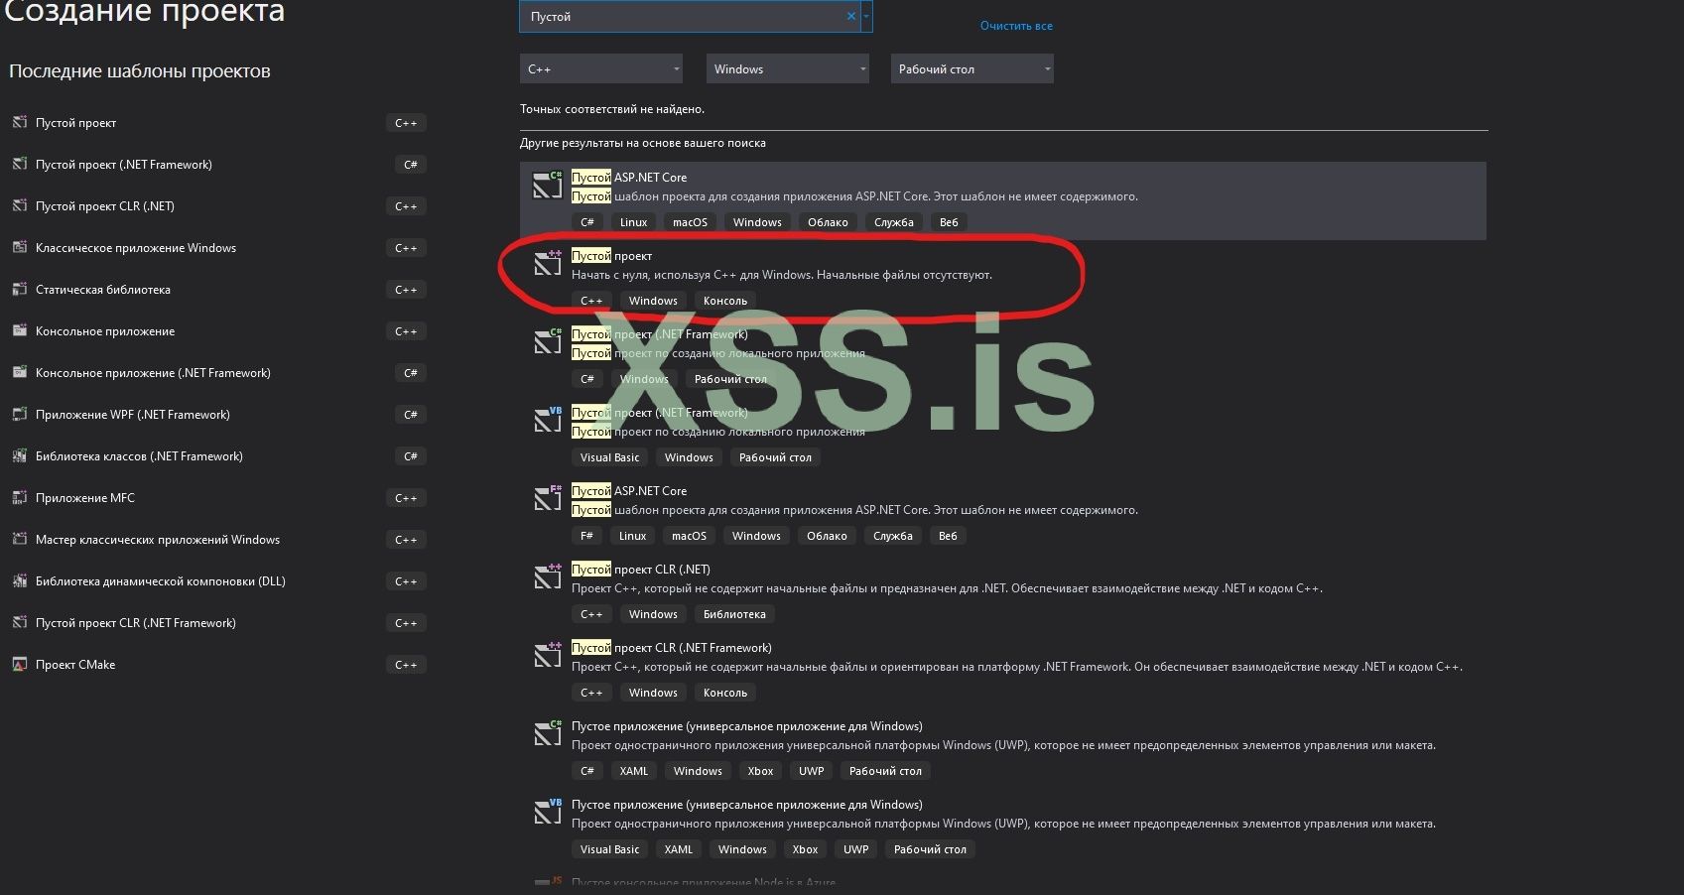
Task: Select the Приложение WPF (.NET Framework) icon
Action: [x=19, y=414]
